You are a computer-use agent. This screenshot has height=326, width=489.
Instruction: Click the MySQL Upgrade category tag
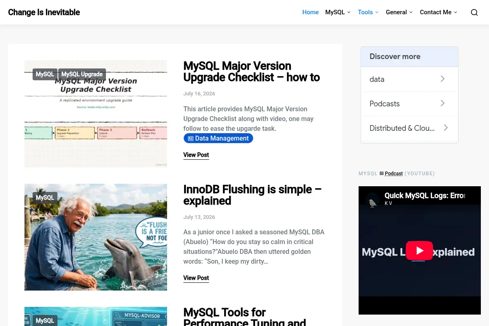[82, 74]
